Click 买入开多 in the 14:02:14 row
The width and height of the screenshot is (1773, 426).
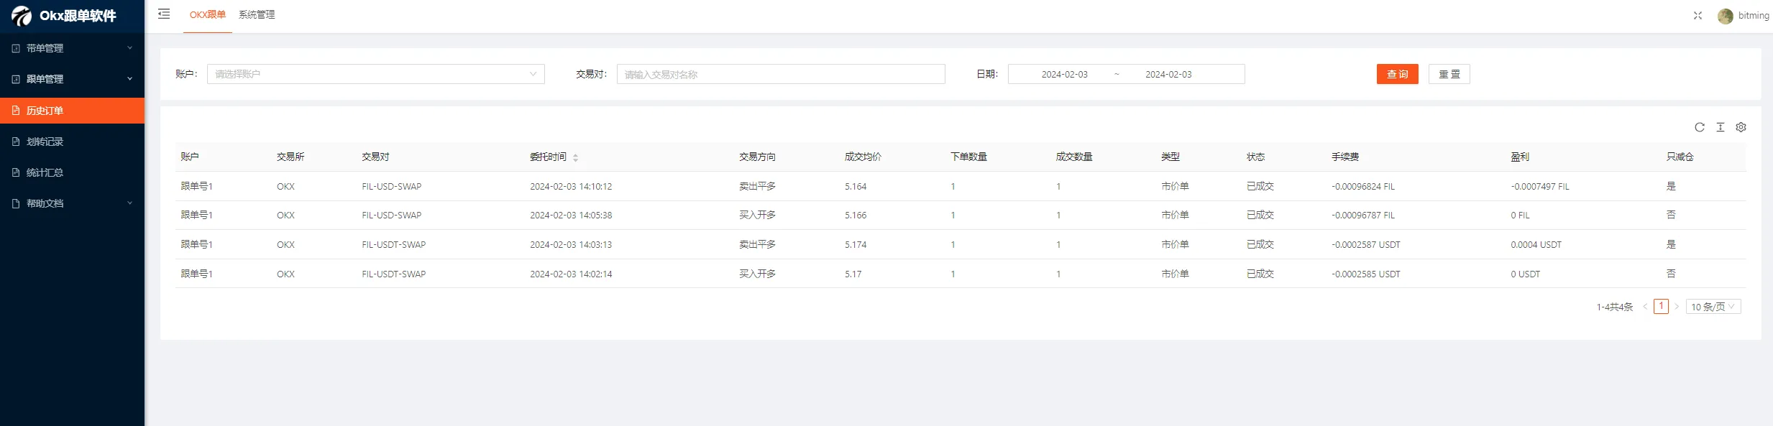(x=757, y=274)
